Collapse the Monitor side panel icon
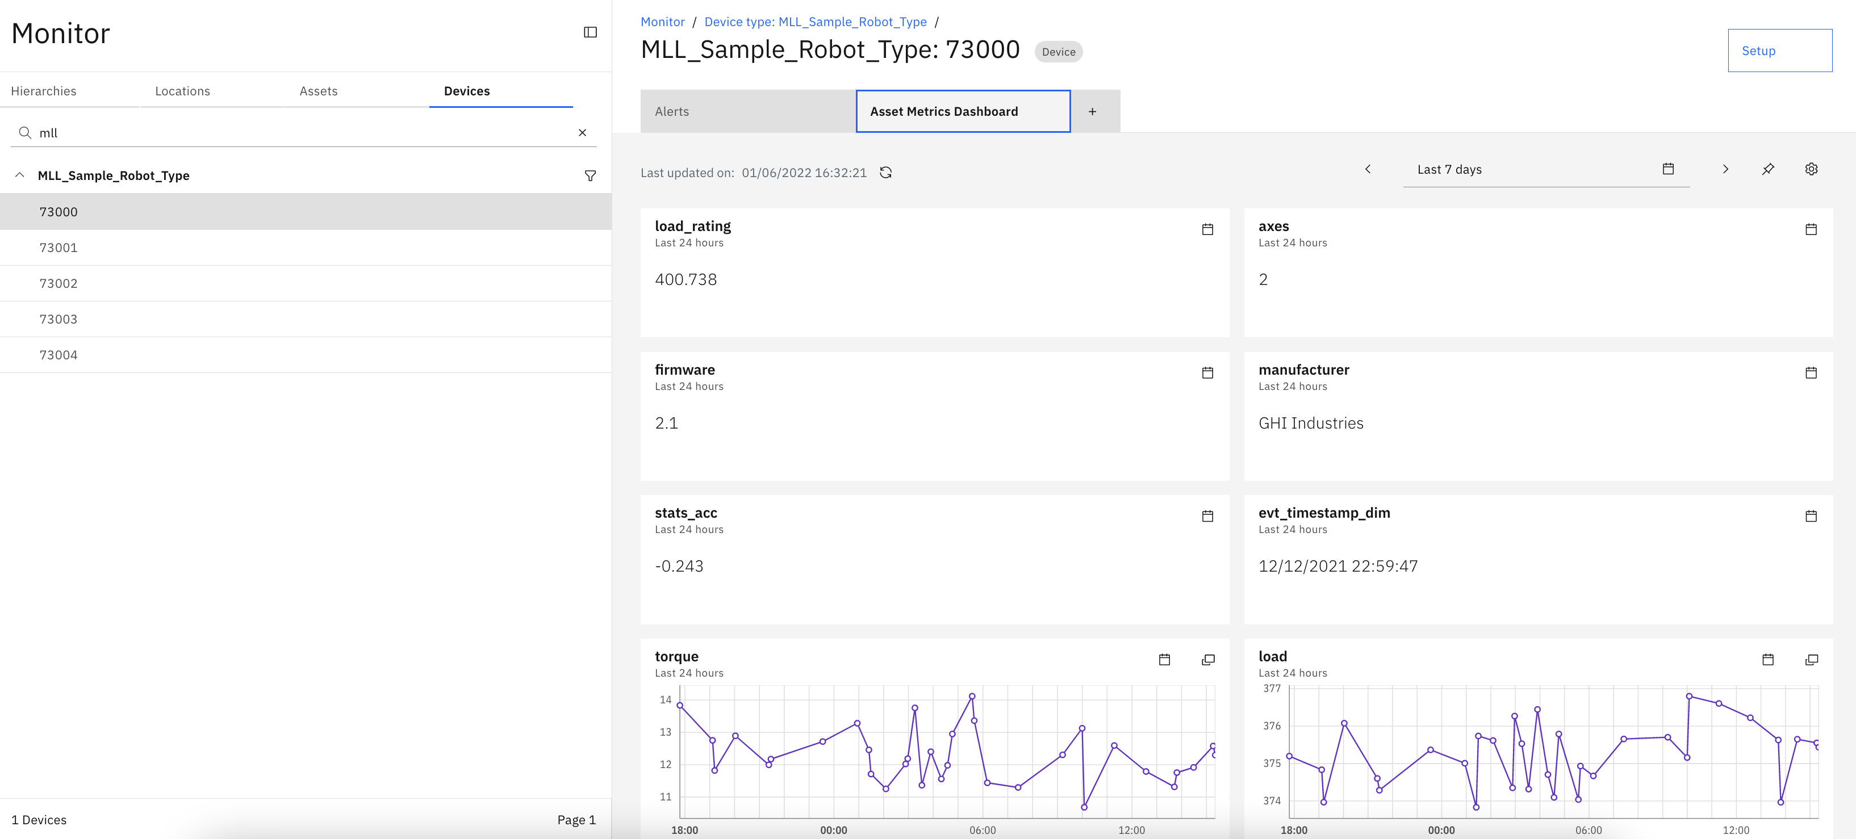Screen dimensions: 1856x839 coord(590,32)
